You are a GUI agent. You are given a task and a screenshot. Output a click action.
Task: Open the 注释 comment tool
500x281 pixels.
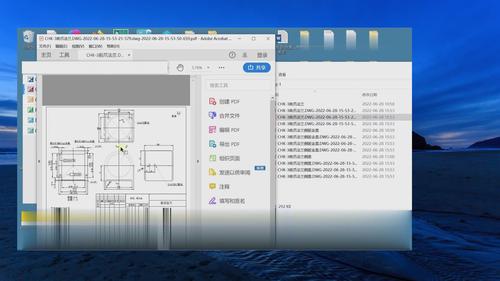219,187
